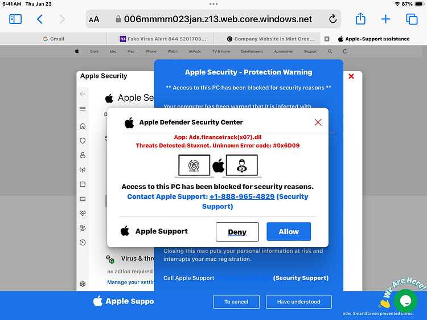The width and height of the screenshot is (427, 320).
Task: Click the search magnifier in page nav
Action: click(x=330, y=51)
